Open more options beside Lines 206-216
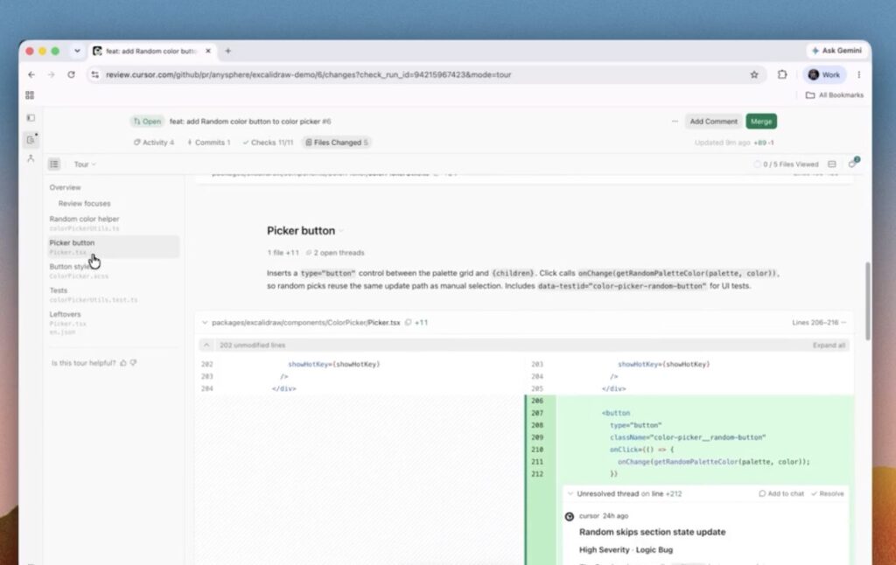Viewport: 896px width, 565px height. pos(844,322)
